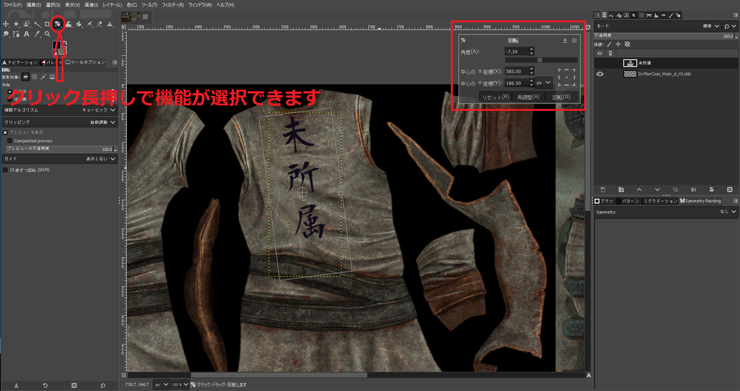Screen dimensions: 740x391
Task: Select the Rotate transform tool
Action: 58,24
